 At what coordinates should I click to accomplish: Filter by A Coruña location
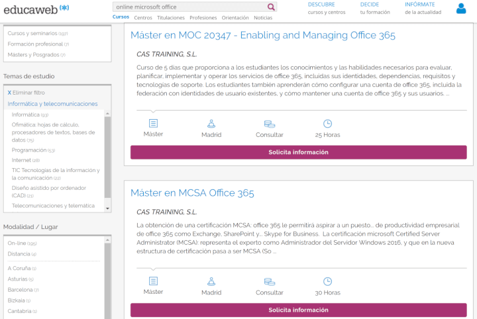point(22,268)
